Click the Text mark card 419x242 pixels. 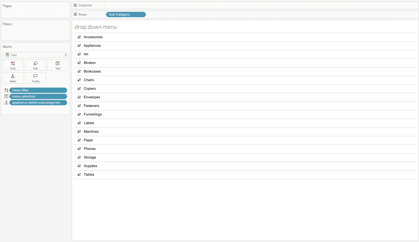click(58, 65)
